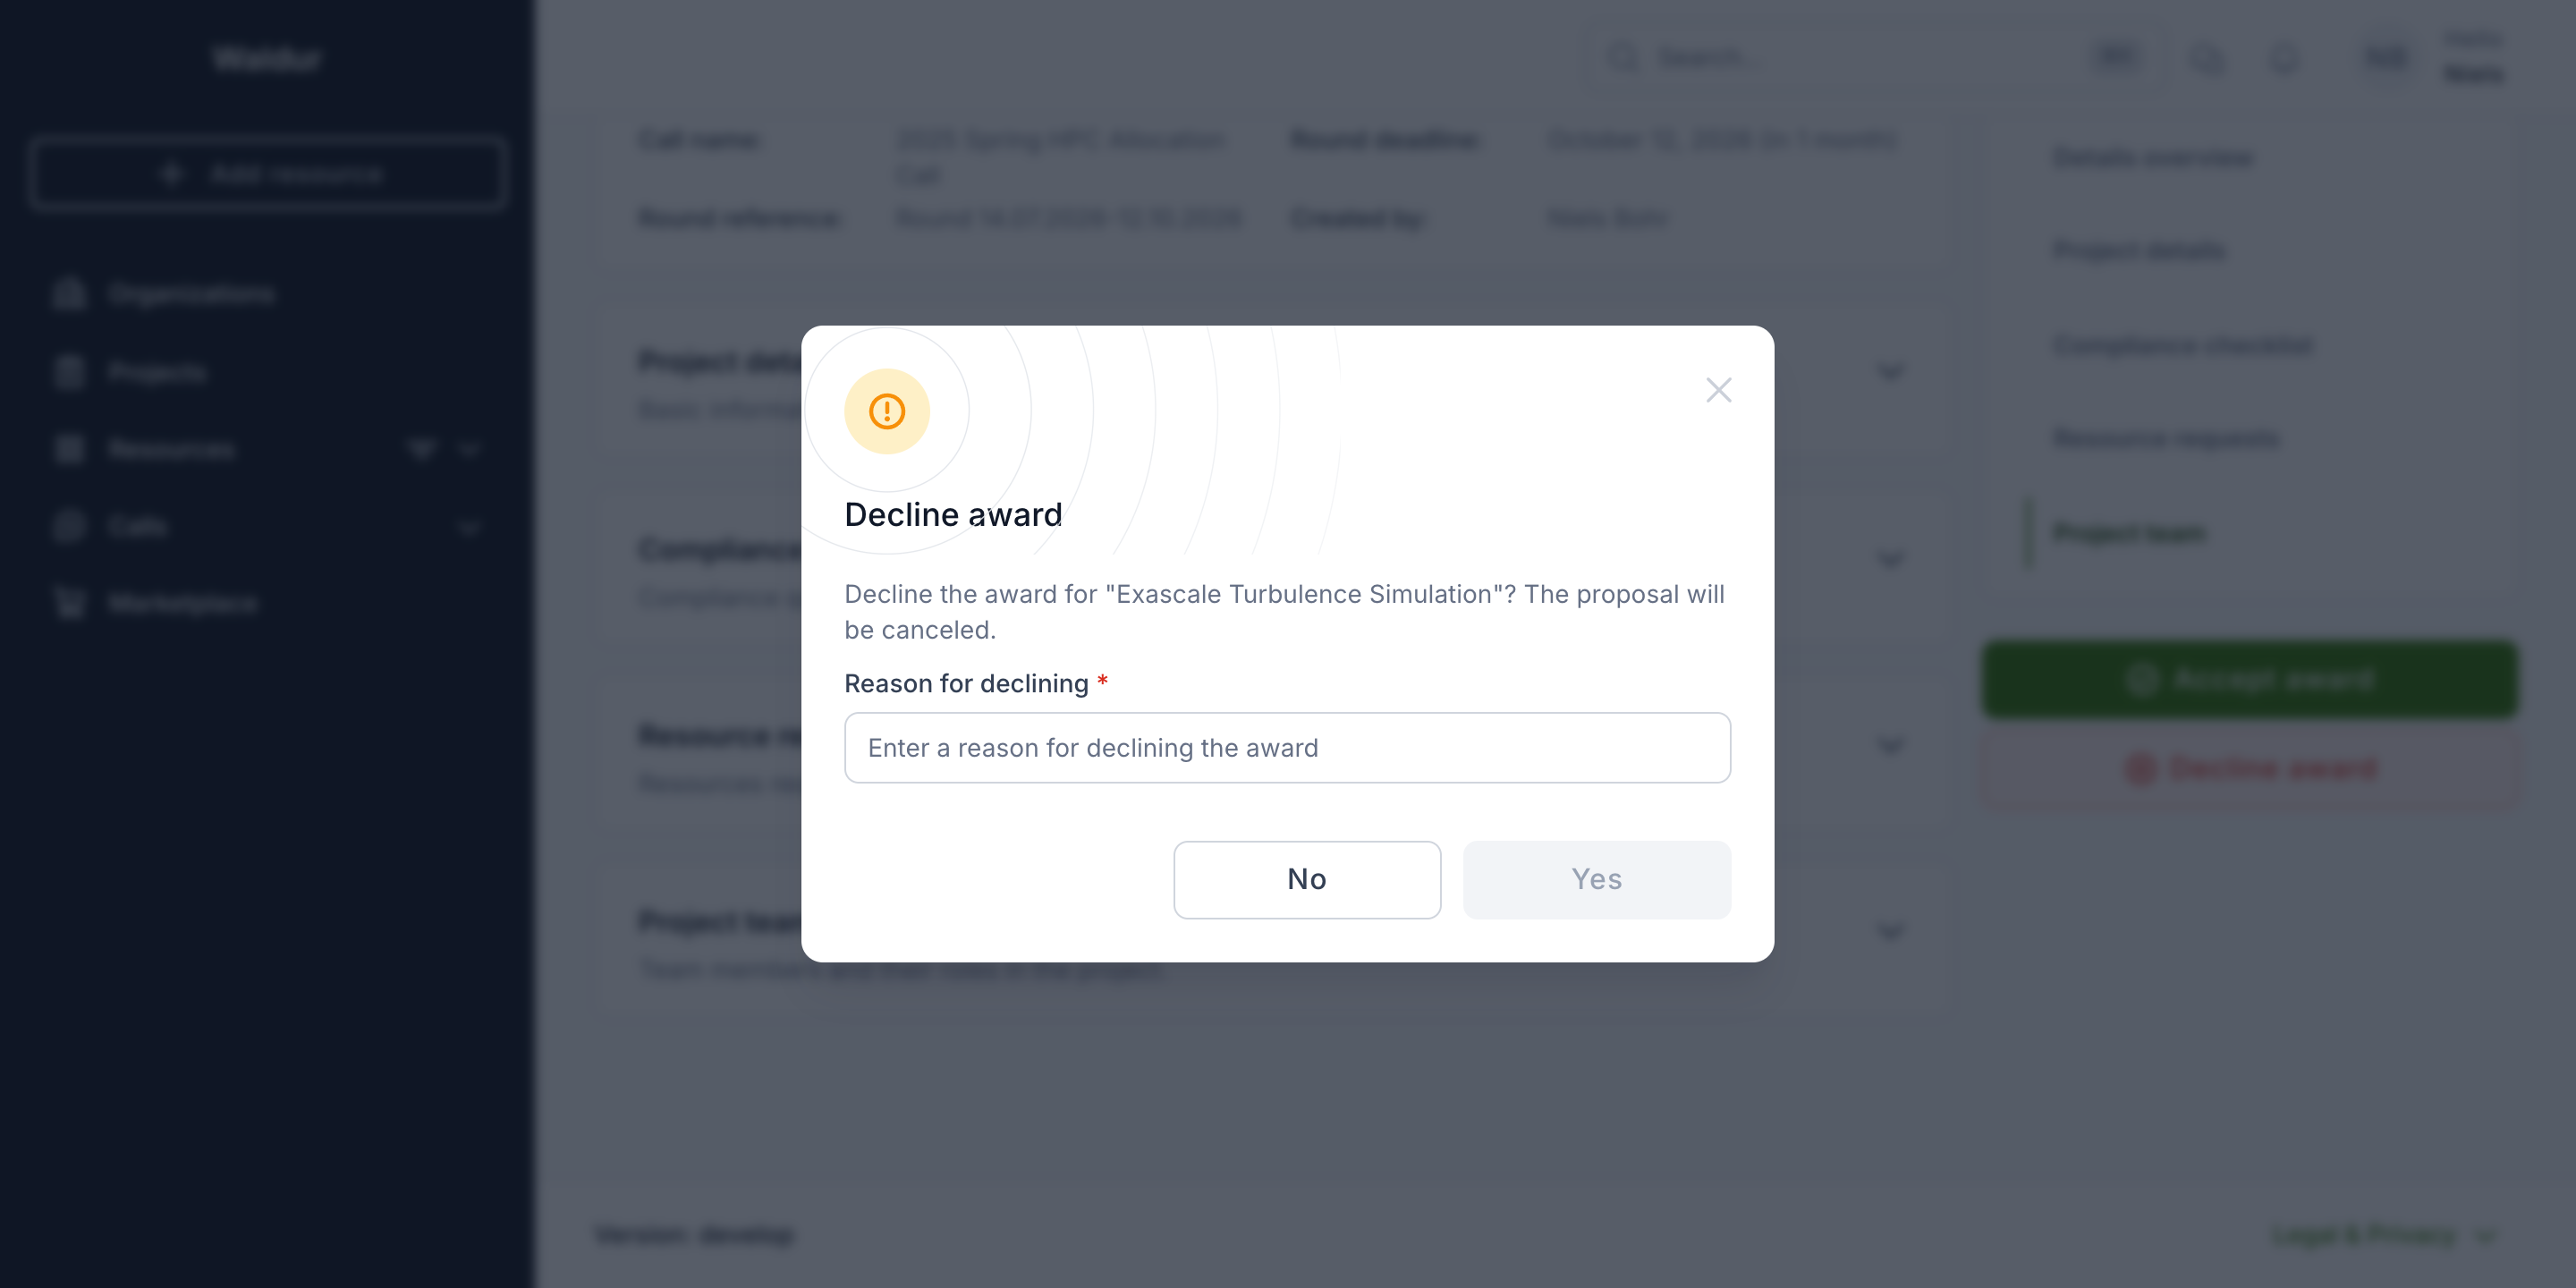Click the orange warning icon in dialog
Viewport: 2576px width, 1288px height.
click(886, 411)
